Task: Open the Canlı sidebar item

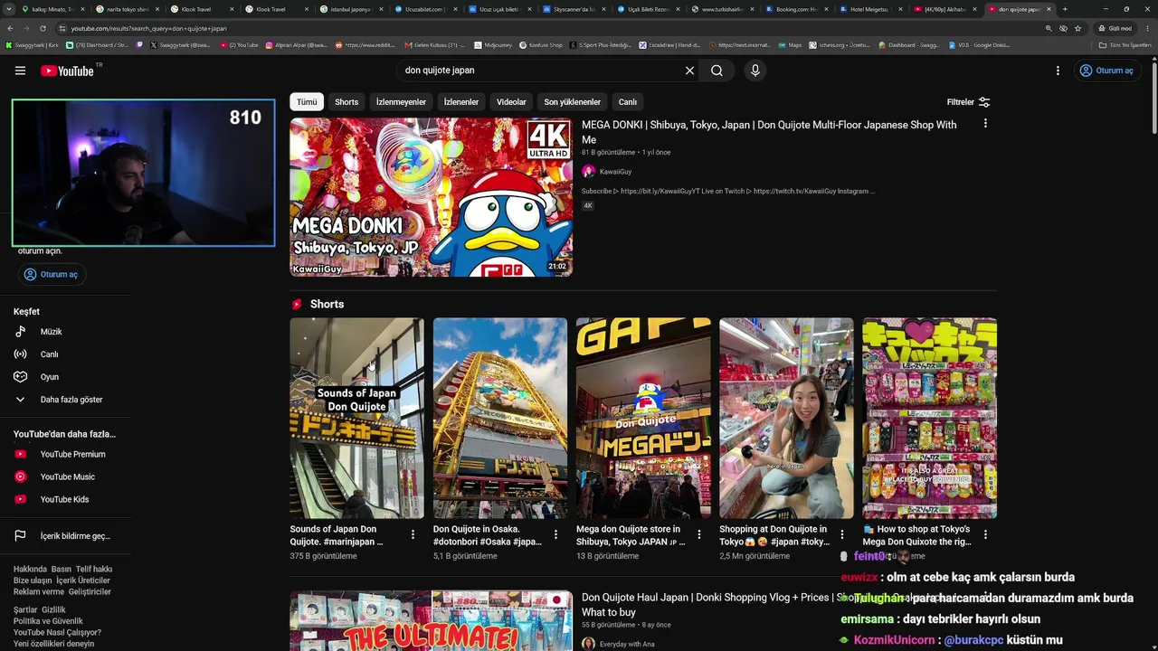Action: (65, 354)
